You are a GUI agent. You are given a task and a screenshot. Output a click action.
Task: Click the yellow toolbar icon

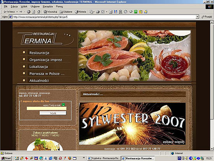(x=141, y=12)
